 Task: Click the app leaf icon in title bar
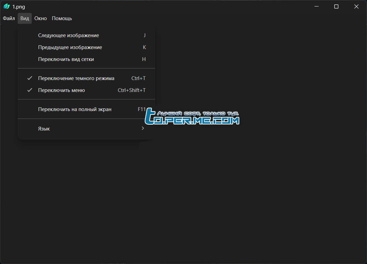click(6, 6)
